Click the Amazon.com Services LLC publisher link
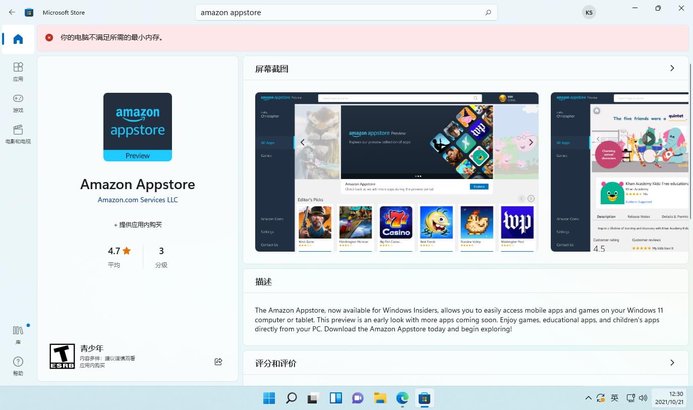Viewport: 693px width, 410px height. 137,199
